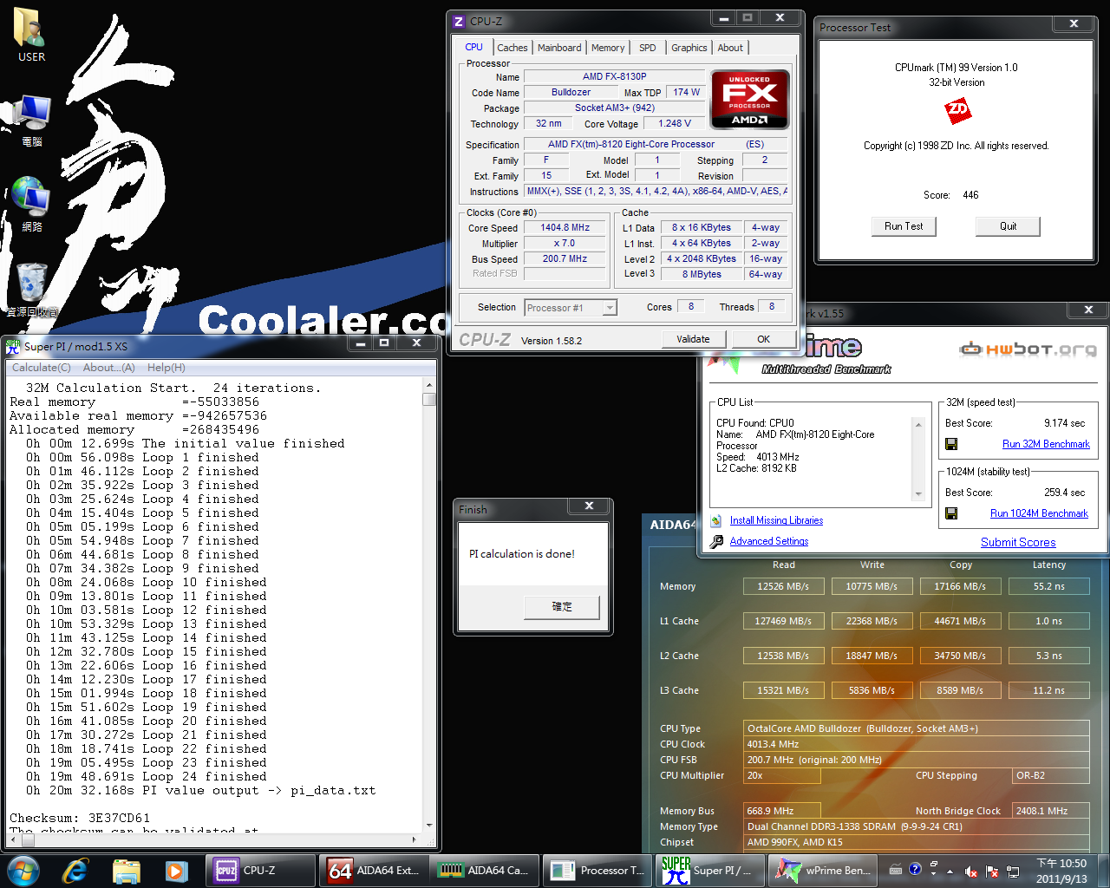
Task: Click Install Missing Libraries link
Action: [x=776, y=520]
